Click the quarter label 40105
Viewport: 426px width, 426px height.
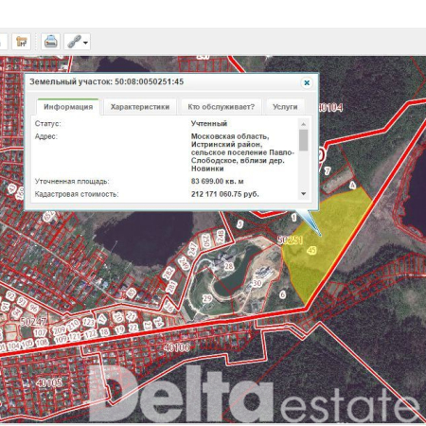tap(49, 382)
